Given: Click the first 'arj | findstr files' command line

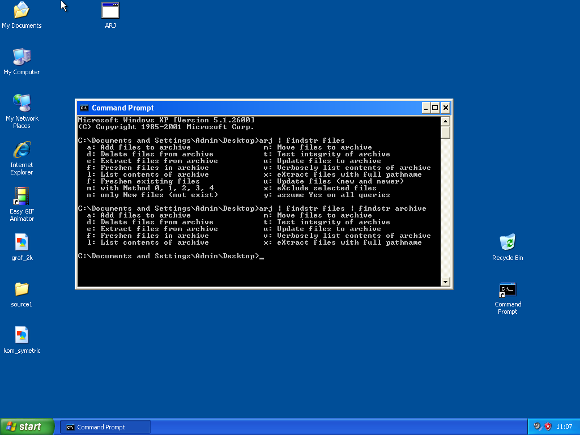Looking at the screenshot, I should tap(211, 140).
